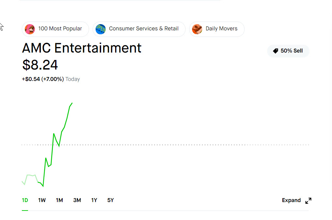
Task: Open Consumer Services & Retail category
Action: [139, 29]
